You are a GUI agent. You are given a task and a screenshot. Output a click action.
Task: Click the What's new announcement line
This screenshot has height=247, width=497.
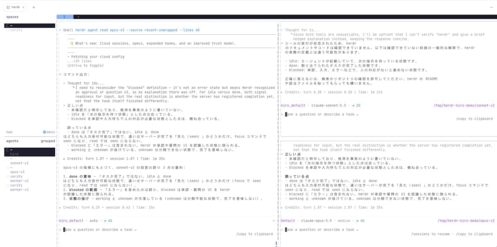153,43
